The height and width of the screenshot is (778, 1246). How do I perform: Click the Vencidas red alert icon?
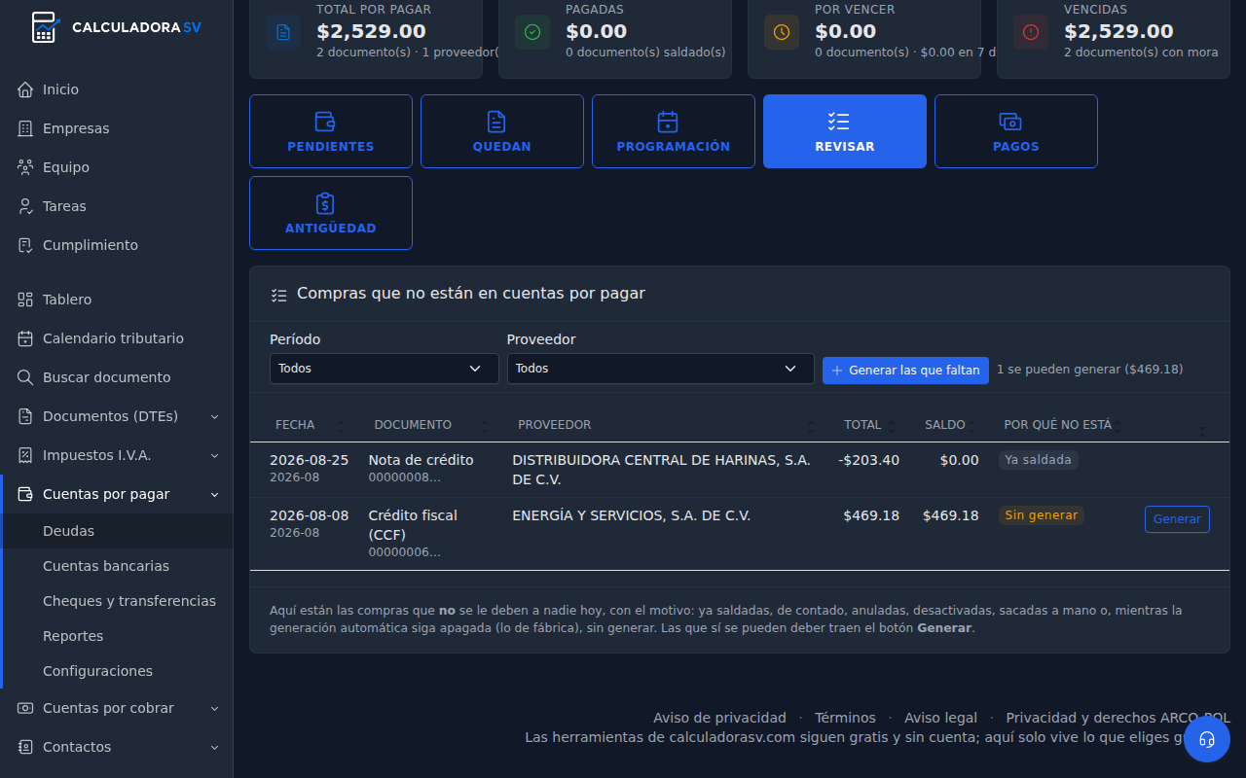(1031, 32)
